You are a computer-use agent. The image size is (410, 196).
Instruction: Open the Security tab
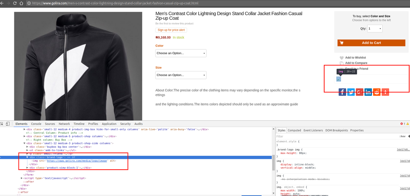[x=125, y=124]
